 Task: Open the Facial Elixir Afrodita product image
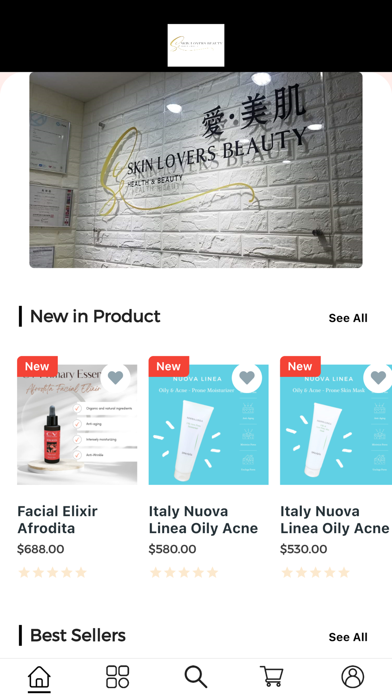tap(77, 425)
